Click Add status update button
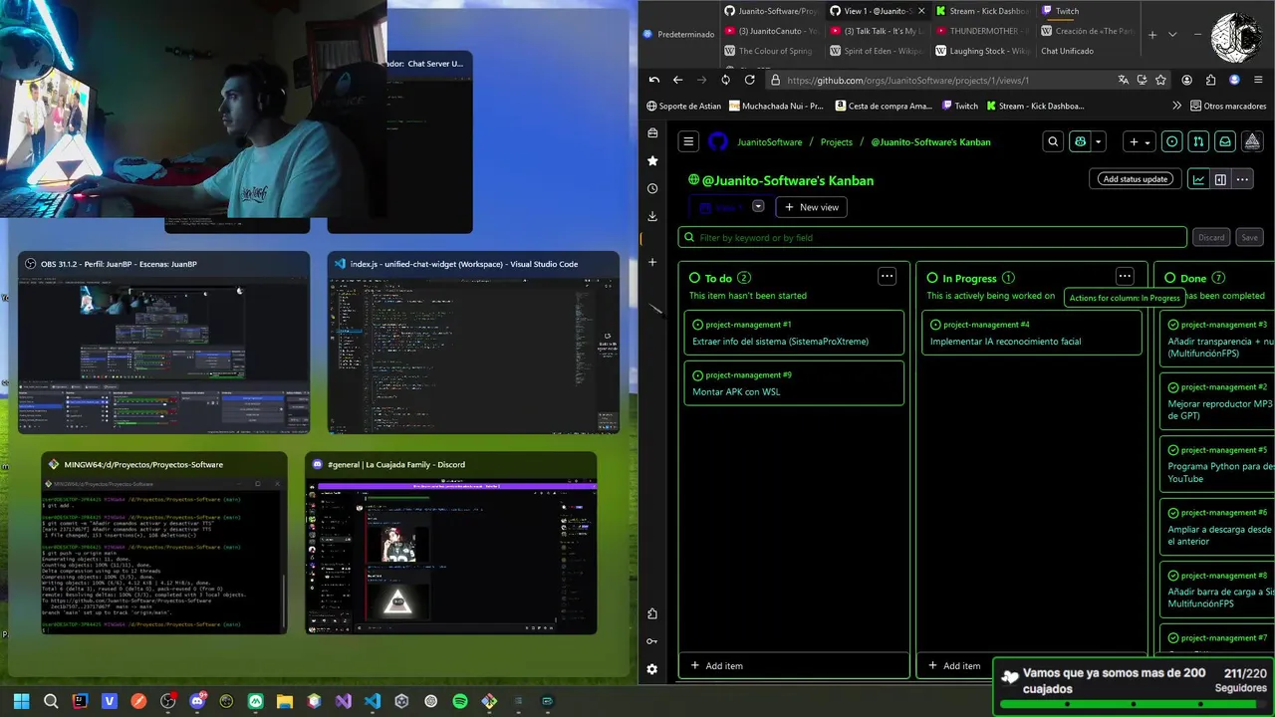The image size is (1275, 717). (1135, 179)
